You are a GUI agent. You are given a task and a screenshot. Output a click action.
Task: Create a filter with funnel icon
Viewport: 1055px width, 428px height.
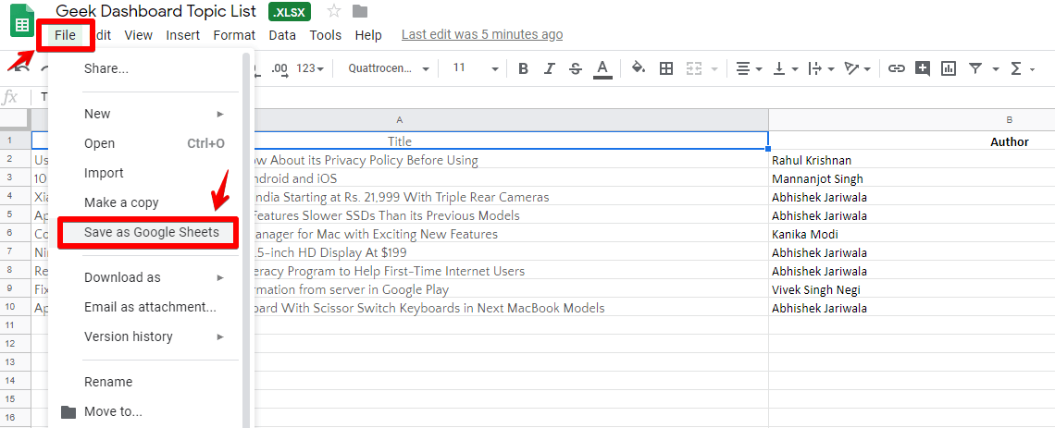[x=974, y=68]
